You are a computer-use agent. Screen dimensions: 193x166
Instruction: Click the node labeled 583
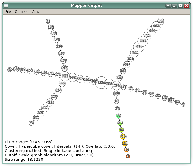[151, 31]
